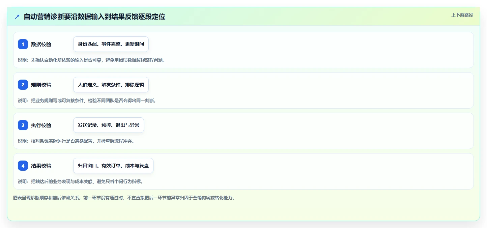This screenshot has height=228, width=487.
Task: Click the 上下游路径 label
Action: (462, 15)
